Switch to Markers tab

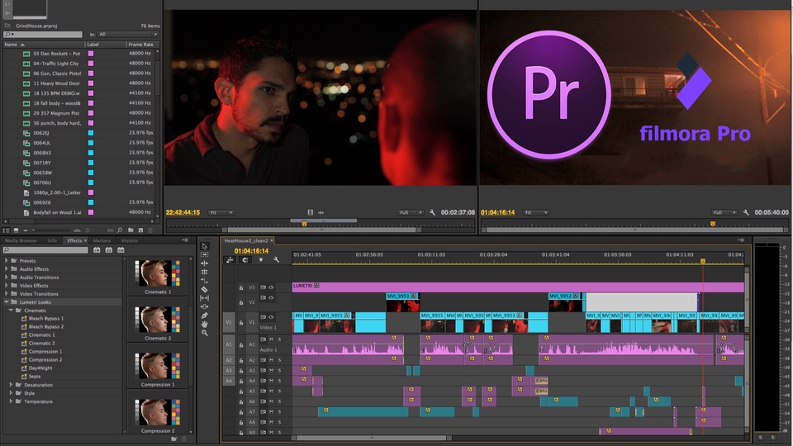tap(102, 240)
